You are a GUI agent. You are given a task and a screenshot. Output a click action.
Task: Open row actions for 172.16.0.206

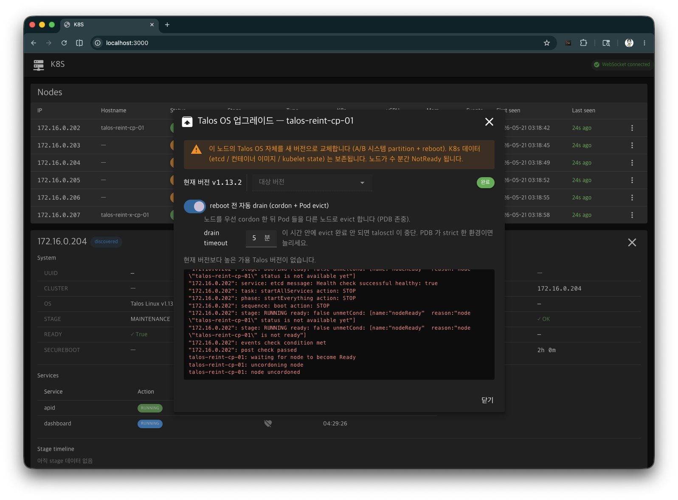coord(632,198)
